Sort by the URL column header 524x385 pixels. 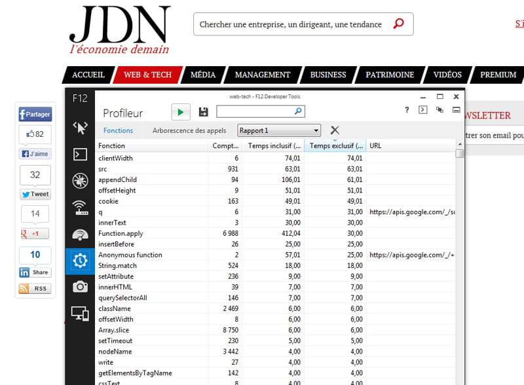click(x=411, y=146)
